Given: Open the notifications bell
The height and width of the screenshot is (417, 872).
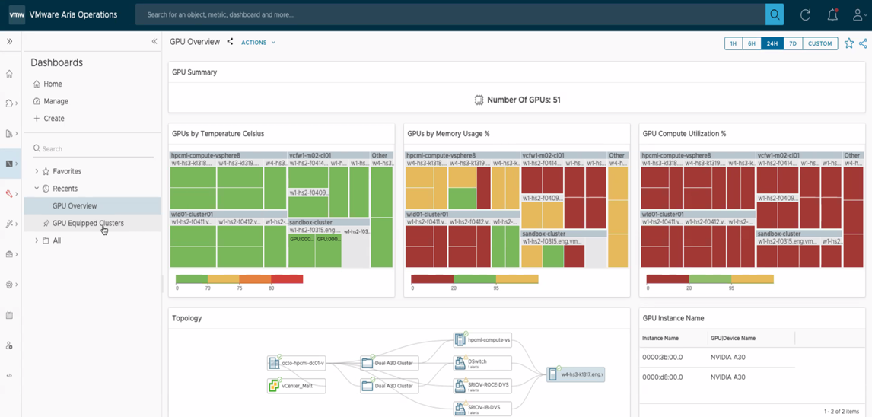Looking at the screenshot, I should click(832, 14).
